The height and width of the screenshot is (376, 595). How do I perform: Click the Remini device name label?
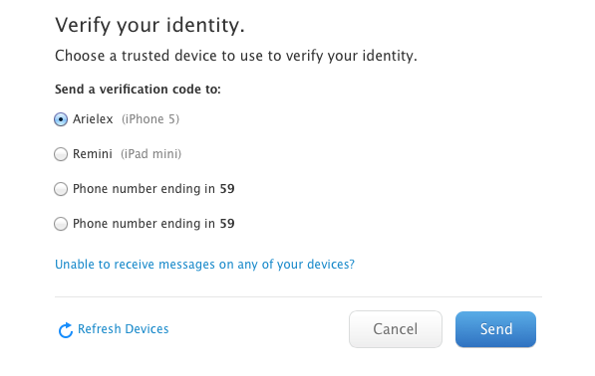[x=93, y=154]
